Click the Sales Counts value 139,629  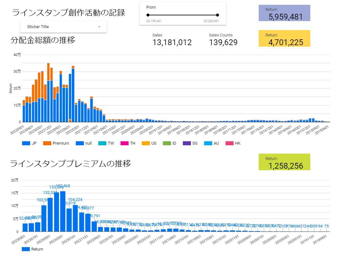click(223, 42)
